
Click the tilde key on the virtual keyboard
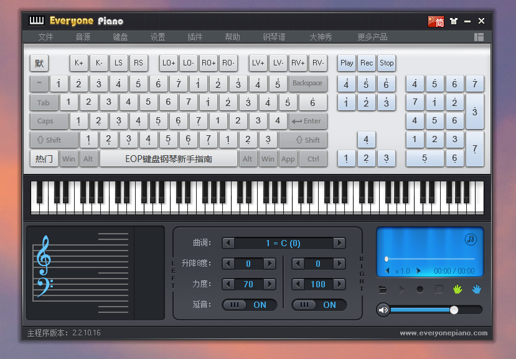[x=39, y=84]
